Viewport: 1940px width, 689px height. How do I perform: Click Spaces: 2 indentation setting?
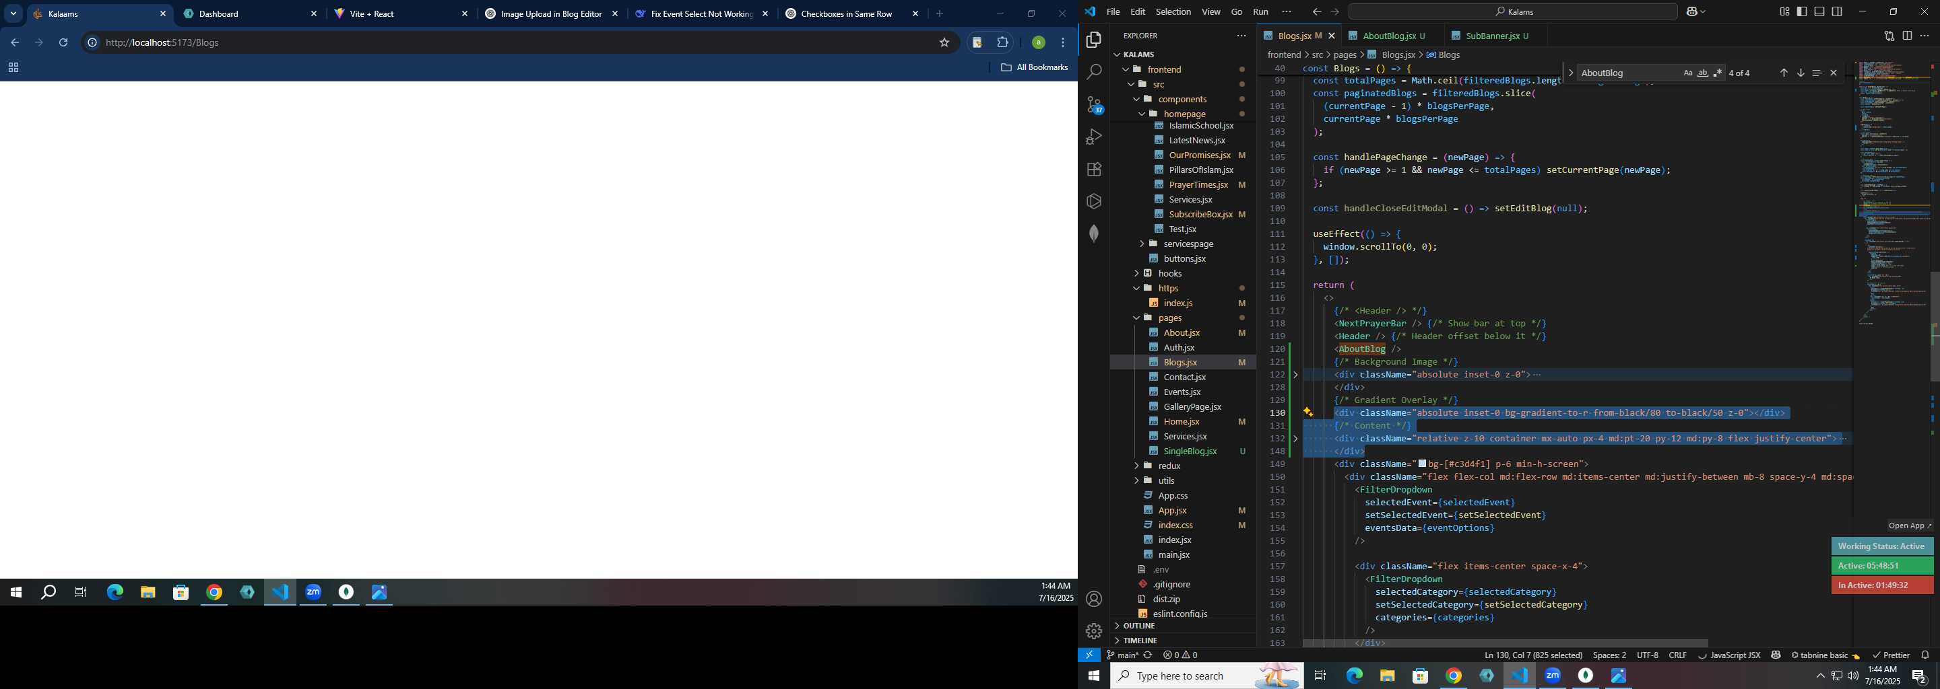(1609, 655)
